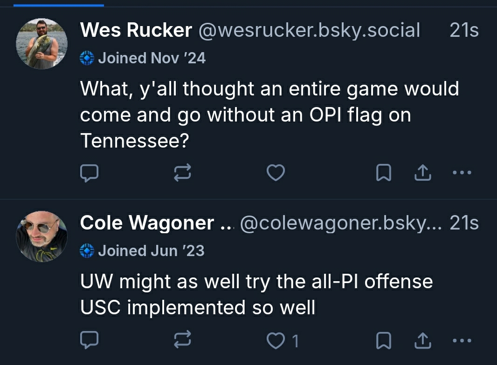
Task: Open Wes Rucker display name link
Action: pyautogui.click(x=136, y=31)
